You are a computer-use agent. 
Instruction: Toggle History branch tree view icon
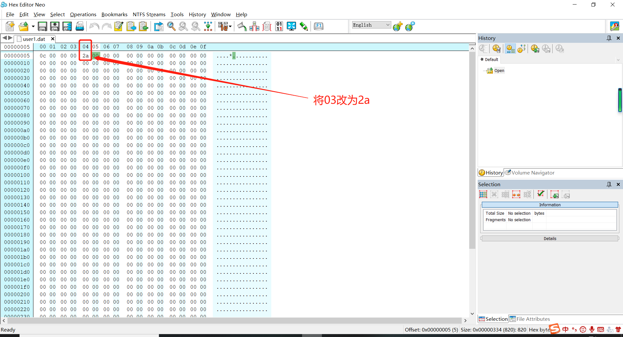tap(521, 49)
